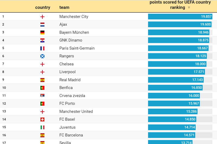The height and width of the screenshot is (144, 217).
Task: Click the Swiss flag beside FC Basel
Action: tap(42, 119)
